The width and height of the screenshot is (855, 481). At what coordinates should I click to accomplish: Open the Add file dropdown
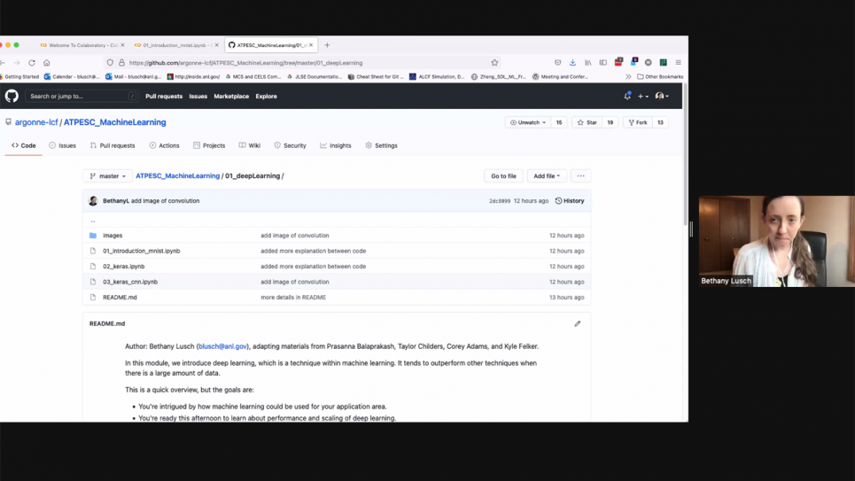coord(547,176)
